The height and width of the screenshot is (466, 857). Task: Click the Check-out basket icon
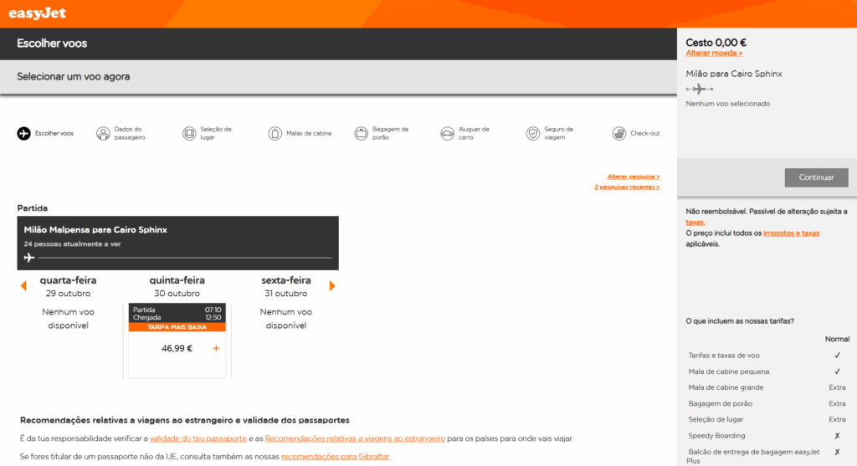[x=619, y=133]
